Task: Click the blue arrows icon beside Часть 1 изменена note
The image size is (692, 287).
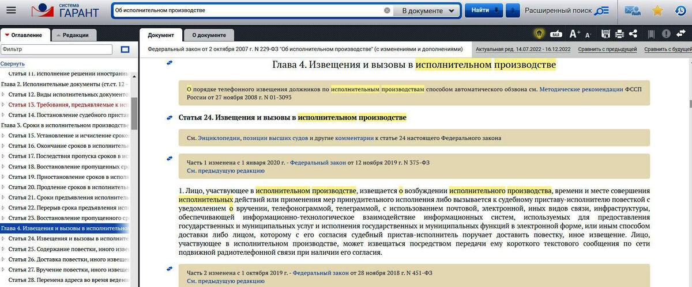Action: click(170, 158)
